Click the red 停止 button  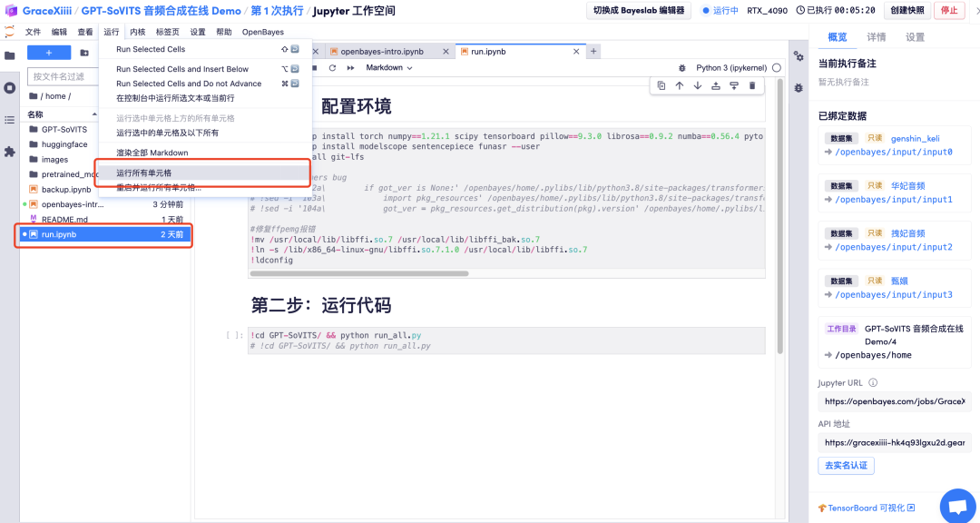(949, 11)
